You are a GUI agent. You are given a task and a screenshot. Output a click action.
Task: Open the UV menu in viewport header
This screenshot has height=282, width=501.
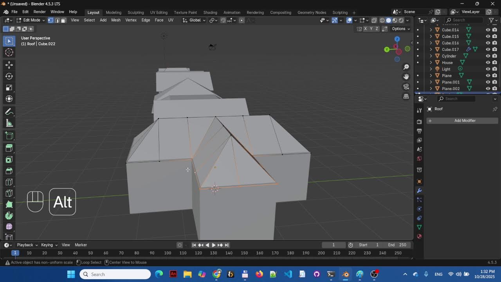point(171,20)
